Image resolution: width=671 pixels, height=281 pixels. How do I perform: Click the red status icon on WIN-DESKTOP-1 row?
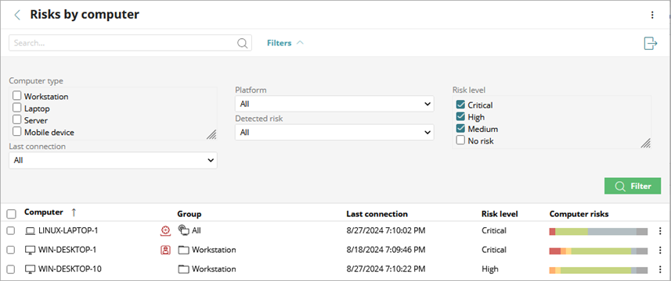click(165, 250)
